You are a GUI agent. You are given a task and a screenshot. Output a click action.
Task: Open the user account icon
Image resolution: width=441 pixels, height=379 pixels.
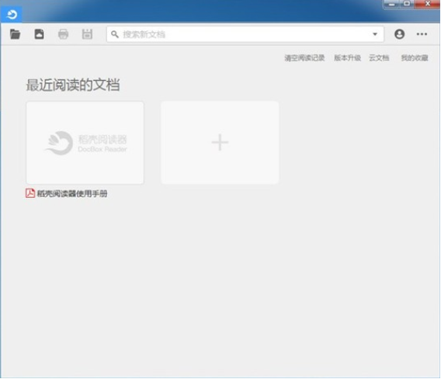point(399,34)
